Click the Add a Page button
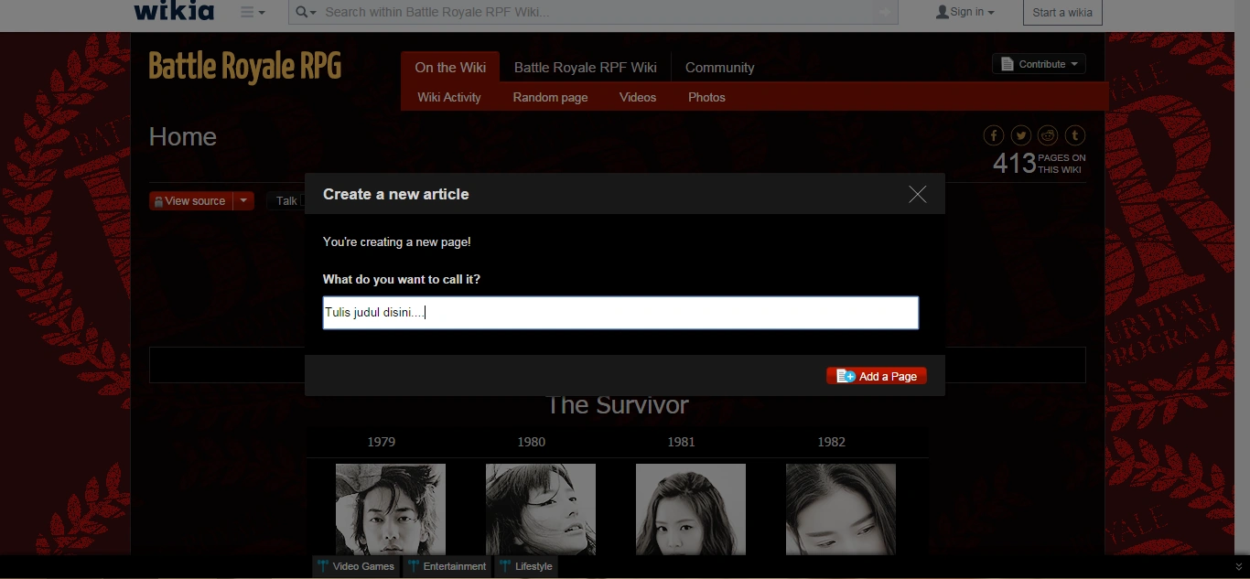Image resolution: width=1250 pixels, height=579 pixels. click(x=877, y=376)
